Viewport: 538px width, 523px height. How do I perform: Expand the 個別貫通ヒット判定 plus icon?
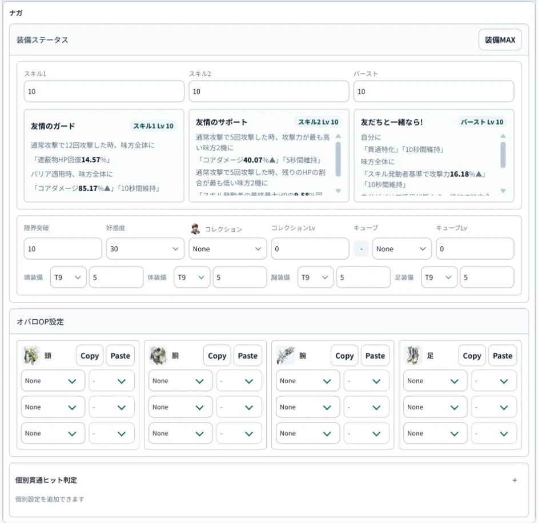coord(515,480)
